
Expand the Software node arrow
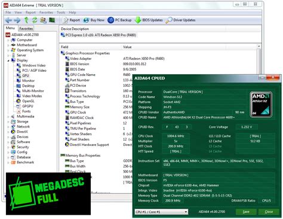(x=8, y=142)
